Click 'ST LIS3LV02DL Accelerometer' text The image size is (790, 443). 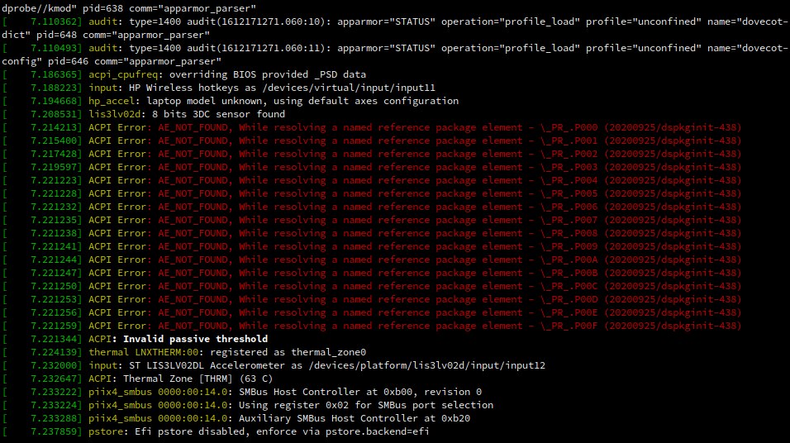(x=207, y=365)
